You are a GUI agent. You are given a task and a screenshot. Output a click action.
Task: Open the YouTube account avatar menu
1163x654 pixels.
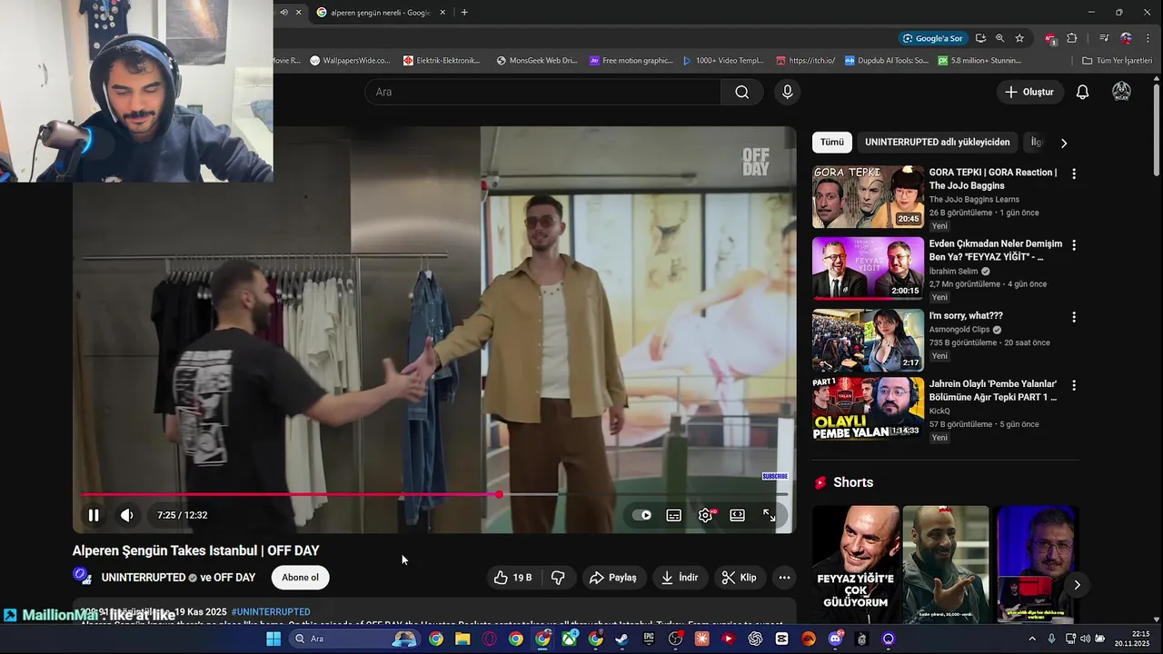(x=1121, y=92)
